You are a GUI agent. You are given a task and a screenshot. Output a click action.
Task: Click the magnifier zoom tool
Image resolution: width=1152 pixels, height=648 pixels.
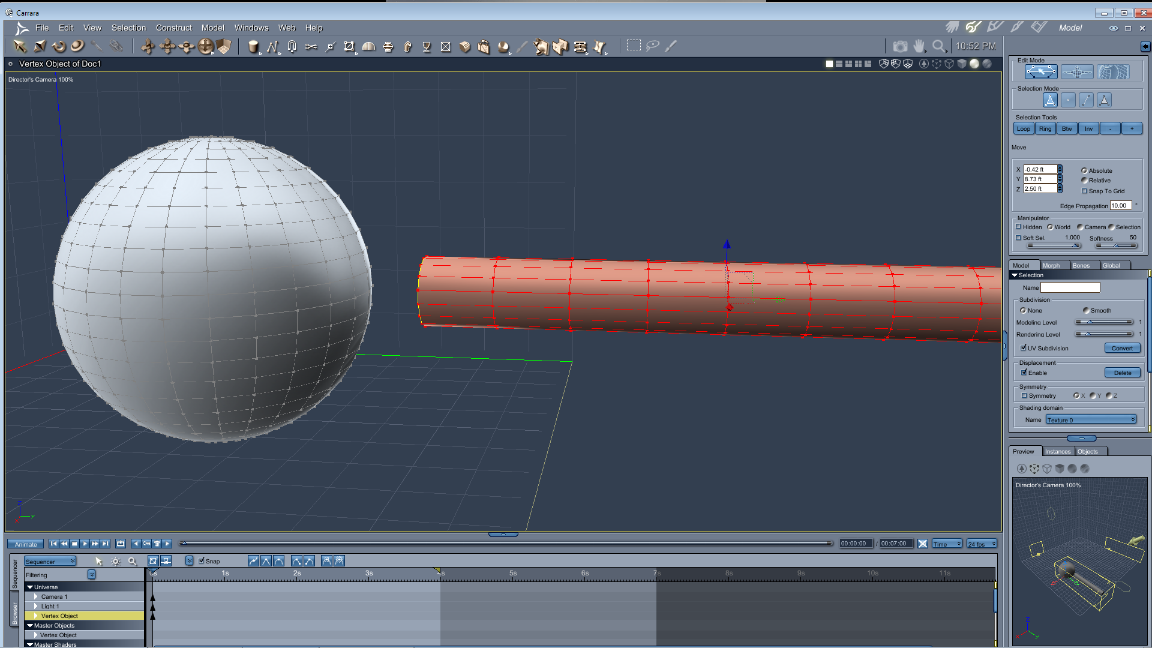939,46
